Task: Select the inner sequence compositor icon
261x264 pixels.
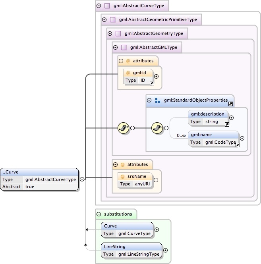Action: 157,128
